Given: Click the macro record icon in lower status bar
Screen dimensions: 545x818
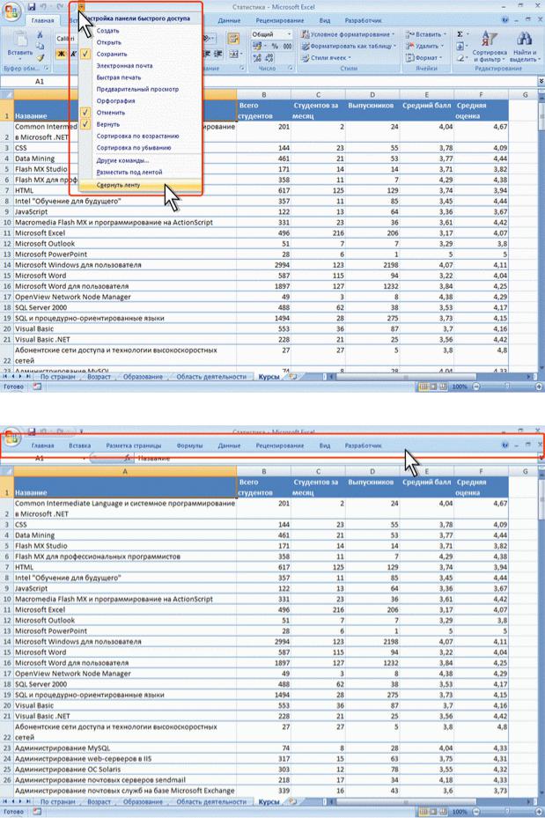Looking at the screenshot, I should click(x=37, y=812).
